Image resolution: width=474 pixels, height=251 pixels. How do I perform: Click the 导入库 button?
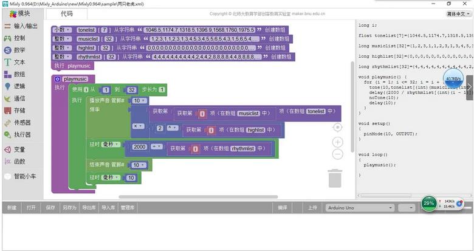pos(108,208)
